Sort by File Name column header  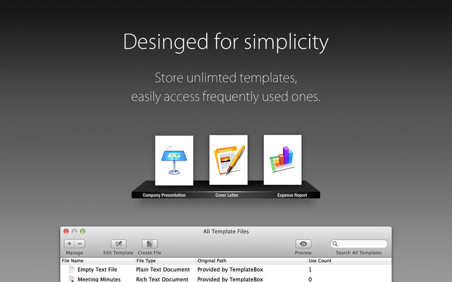[x=97, y=261]
